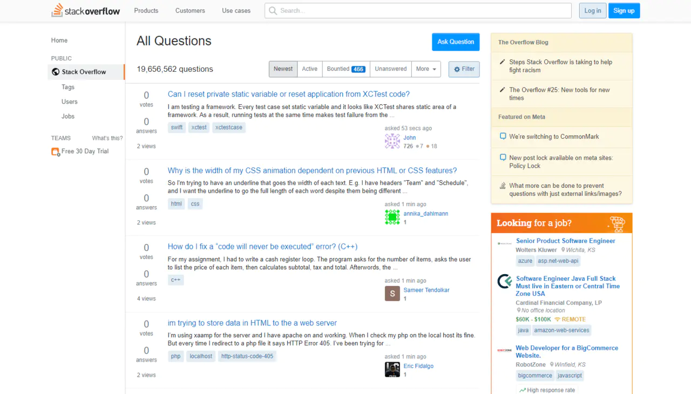Click the azure job tag
Screen dimensions: 691x394
tap(525, 261)
